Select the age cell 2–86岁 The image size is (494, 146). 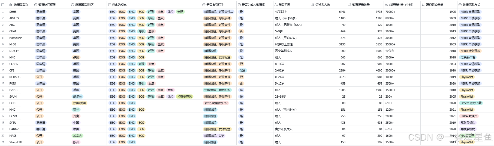tap(292, 70)
